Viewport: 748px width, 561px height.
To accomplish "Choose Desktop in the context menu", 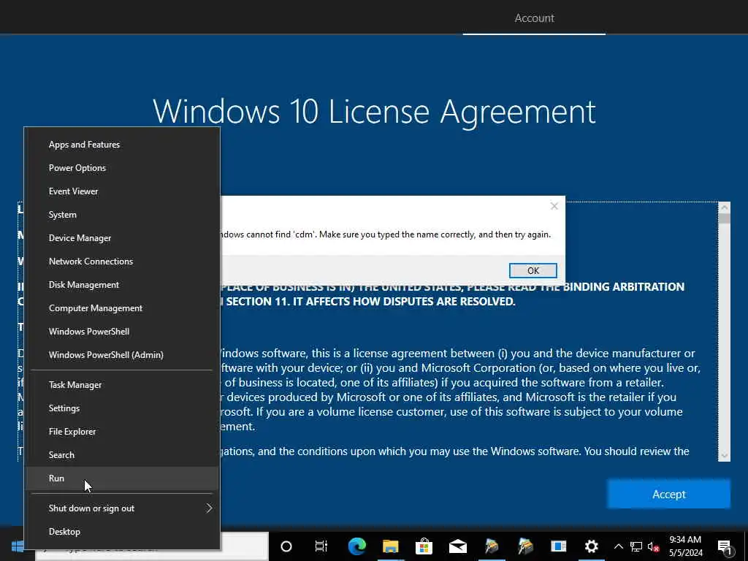I will [122, 532].
